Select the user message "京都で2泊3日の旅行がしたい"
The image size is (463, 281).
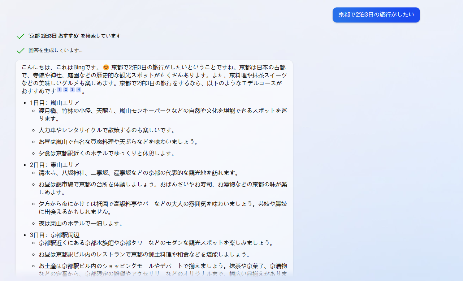click(376, 15)
